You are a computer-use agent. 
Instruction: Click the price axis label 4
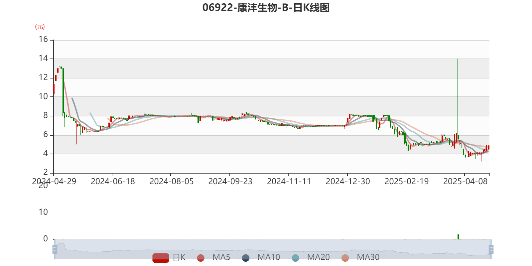(46, 153)
